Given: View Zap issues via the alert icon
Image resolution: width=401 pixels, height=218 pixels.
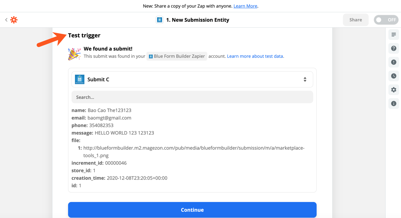Looking at the screenshot, I should point(394,62).
